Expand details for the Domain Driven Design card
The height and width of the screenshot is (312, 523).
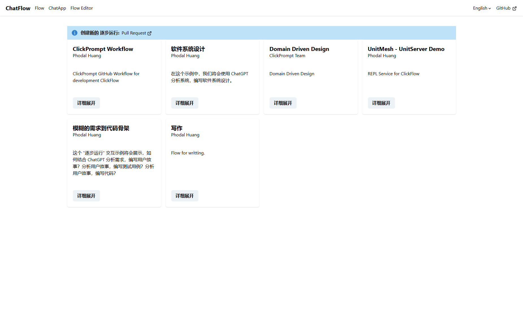[x=283, y=103]
